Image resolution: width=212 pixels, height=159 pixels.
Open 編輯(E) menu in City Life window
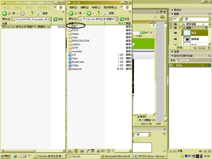point(85,7)
